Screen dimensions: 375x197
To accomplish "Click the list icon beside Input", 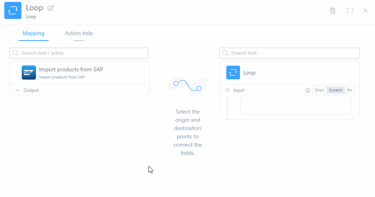I will click(228, 90).
